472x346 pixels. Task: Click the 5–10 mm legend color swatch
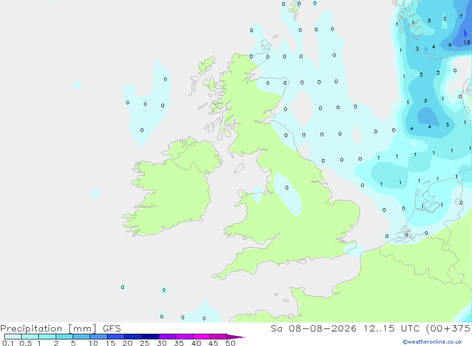tap(82, 337)
